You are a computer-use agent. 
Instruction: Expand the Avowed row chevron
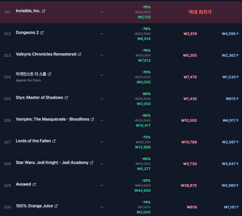[x=102, y=186]
